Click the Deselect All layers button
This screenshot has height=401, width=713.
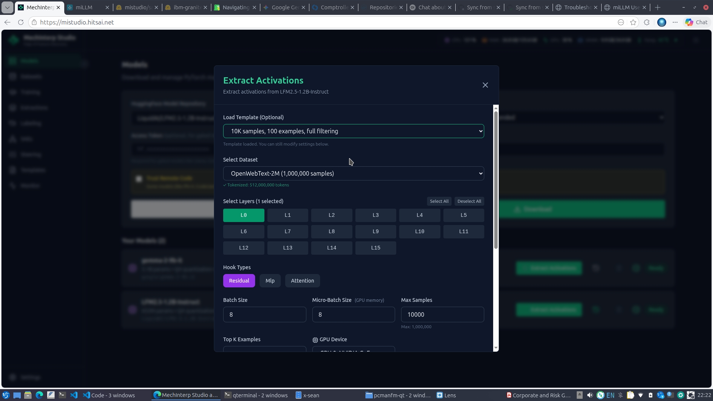click(469, 201)
